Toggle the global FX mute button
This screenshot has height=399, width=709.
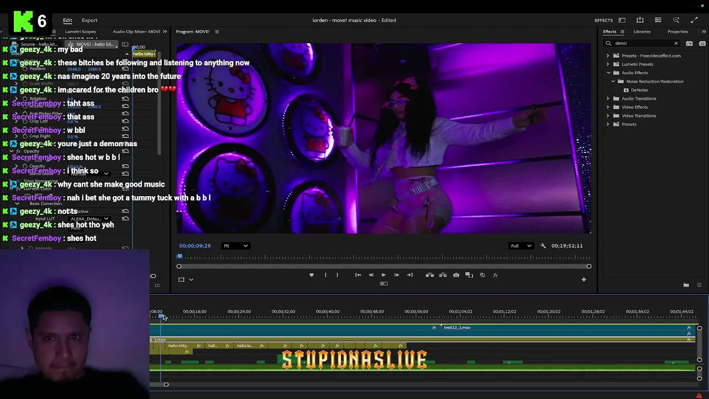[x=495, y=275]
